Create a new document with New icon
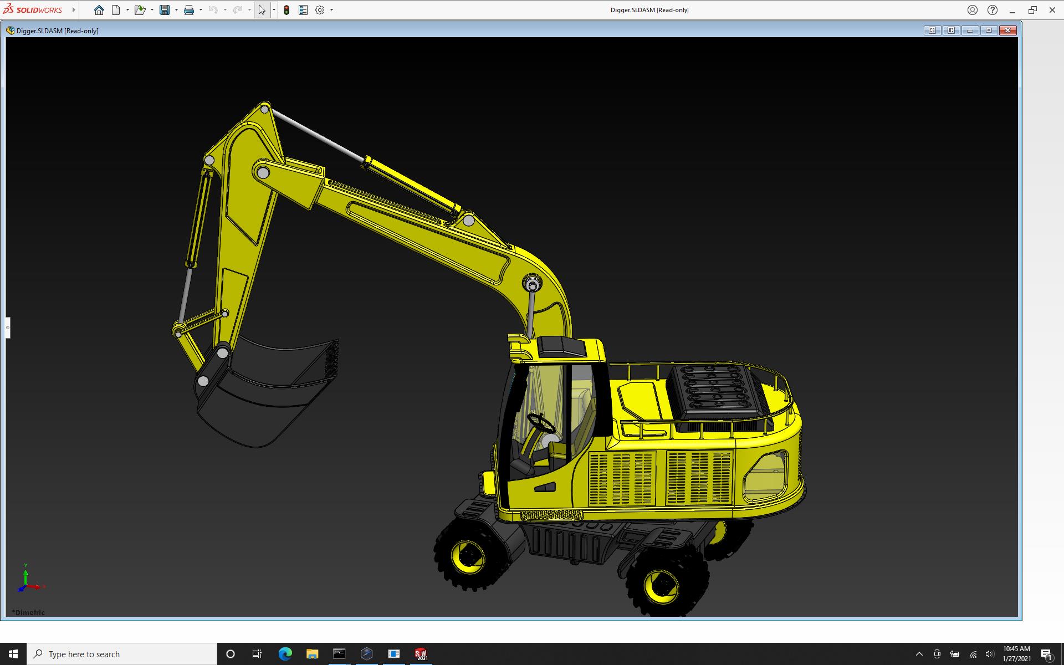 tap(116, 10)
